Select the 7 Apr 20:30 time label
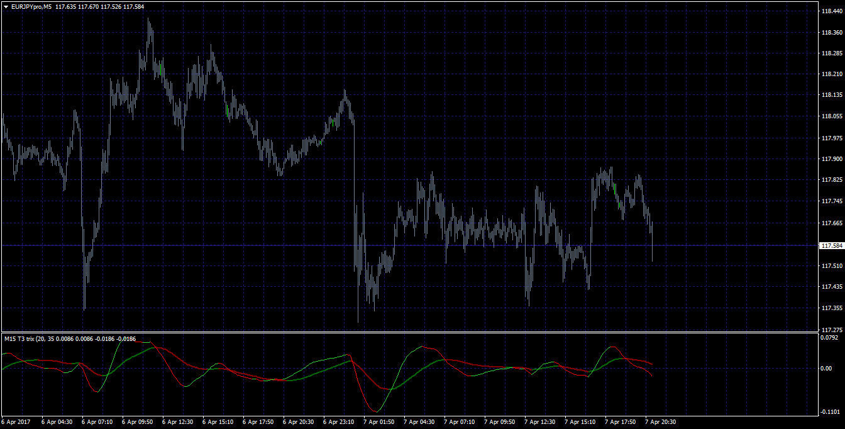This screenshot has width=845, height=429. (x=660, y=422)
